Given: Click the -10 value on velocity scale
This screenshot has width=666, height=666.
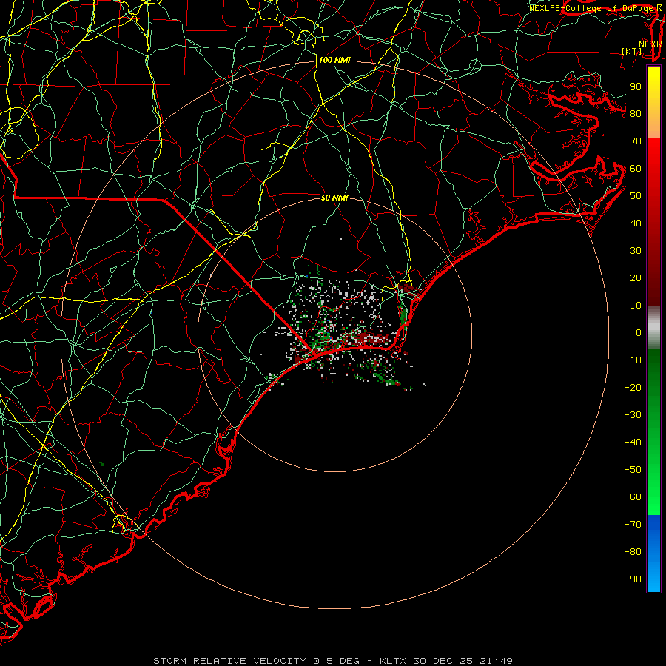Looking at the screenshot, I should [633, 360].
